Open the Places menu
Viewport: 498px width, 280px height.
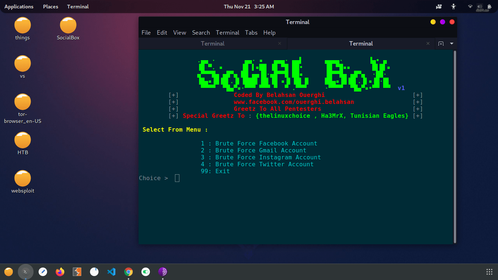(x=51, y=7)
